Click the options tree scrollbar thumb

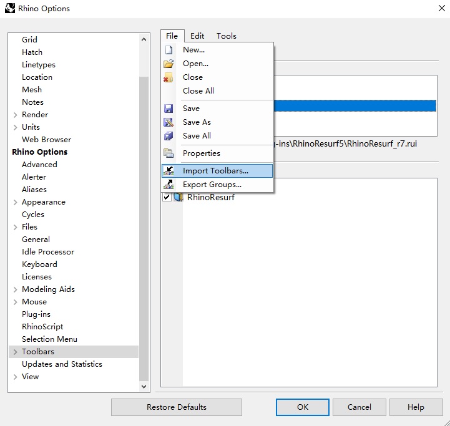click(x=144, y=229)
